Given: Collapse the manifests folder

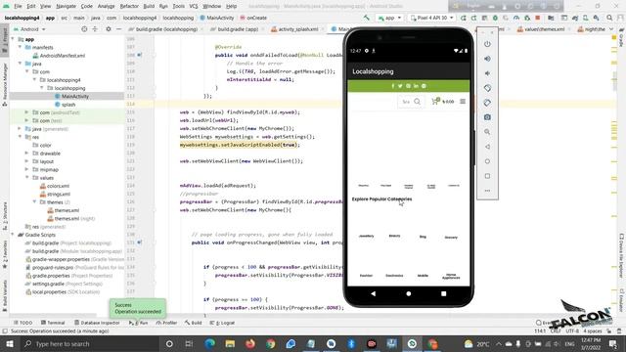Looking at the screenshot, I should (x=20, y=47).
